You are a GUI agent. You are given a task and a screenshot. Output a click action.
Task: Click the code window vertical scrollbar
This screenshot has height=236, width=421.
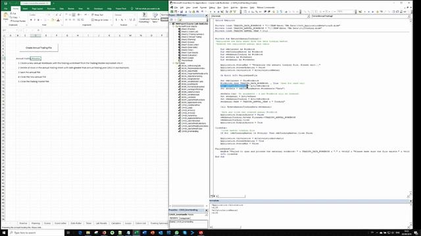point(410,107)
